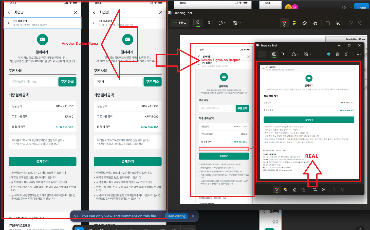Open snipping shape dropdown in front Snipping Tool
Screen dimensions: 370x230
295,54
